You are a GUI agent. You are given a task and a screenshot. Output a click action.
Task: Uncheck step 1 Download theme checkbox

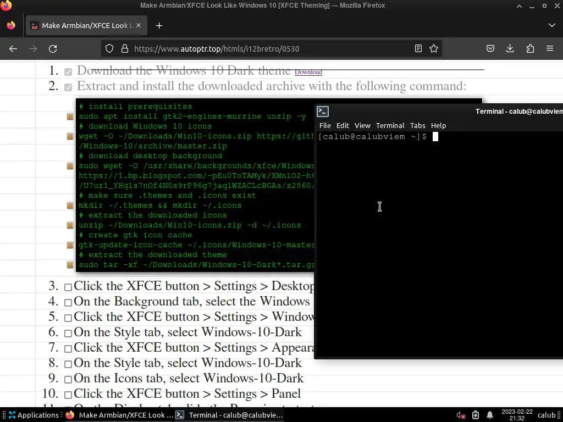point(68,72)
